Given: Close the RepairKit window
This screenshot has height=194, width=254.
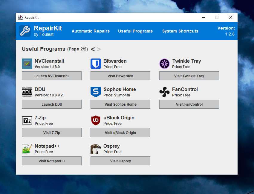Looking at the screenshot, I should tap(231, 18).
